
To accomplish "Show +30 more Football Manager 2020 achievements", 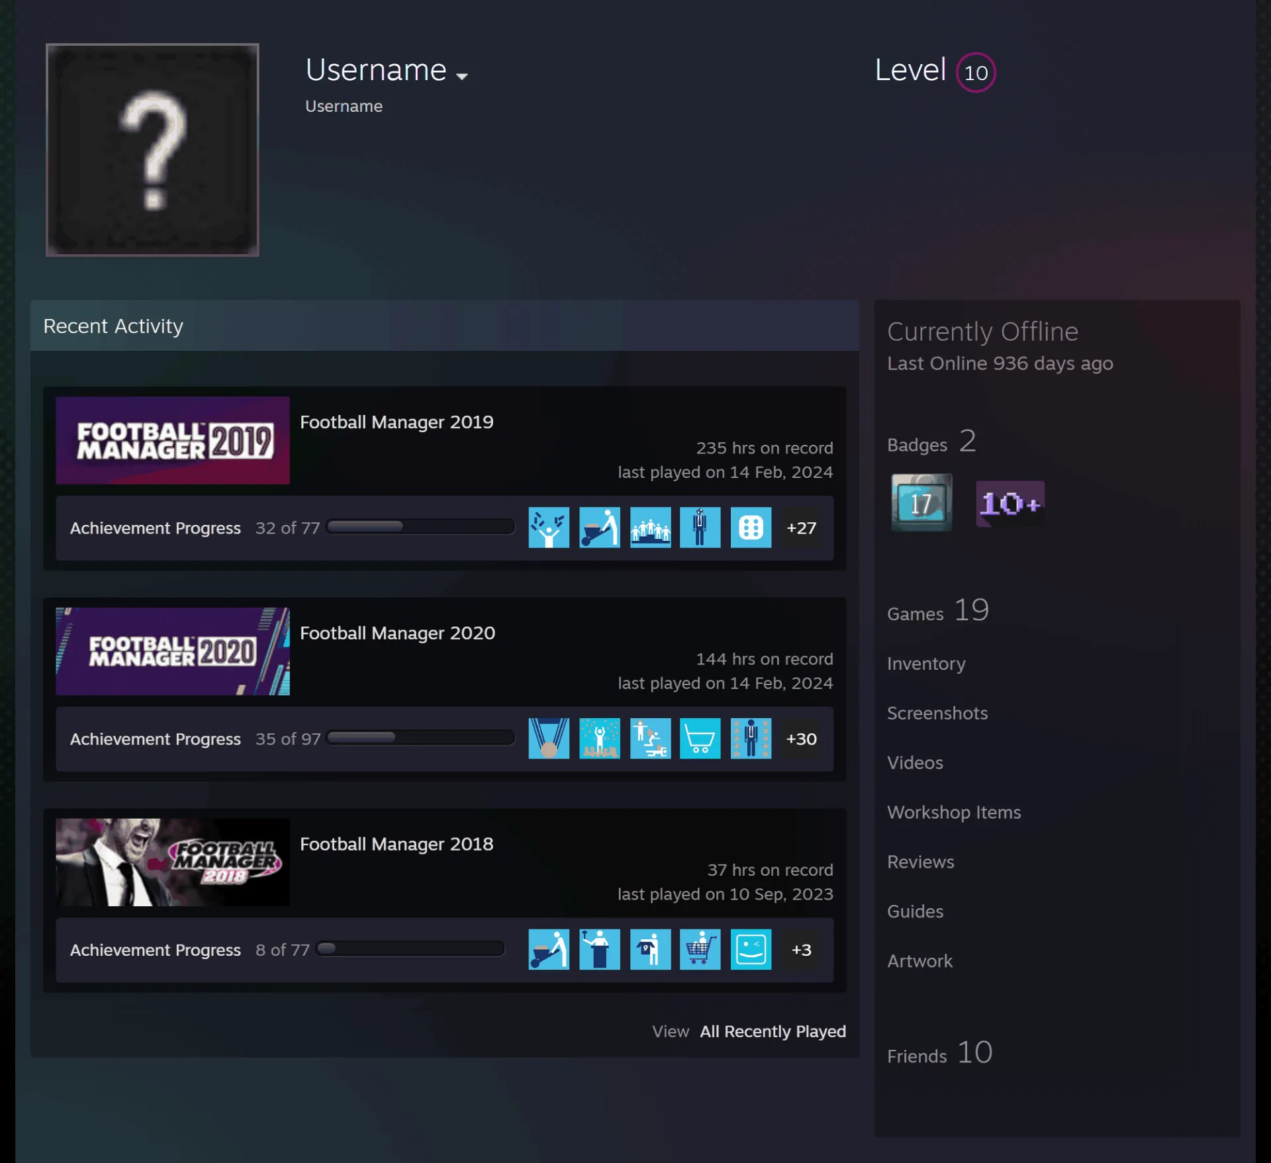I will point(801,738).
